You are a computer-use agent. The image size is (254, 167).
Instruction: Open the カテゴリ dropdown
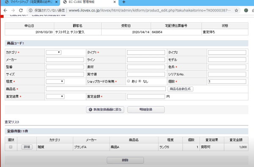coord(53,52)
